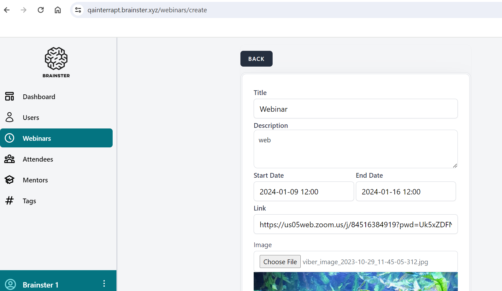Click the Attendees group icon
The image size is (502, 291).
tap(9, 159)
